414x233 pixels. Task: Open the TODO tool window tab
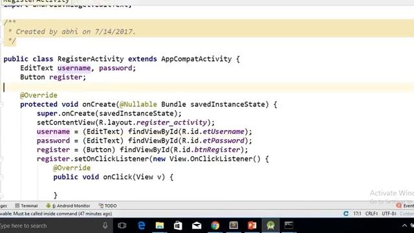click(108, 206)
